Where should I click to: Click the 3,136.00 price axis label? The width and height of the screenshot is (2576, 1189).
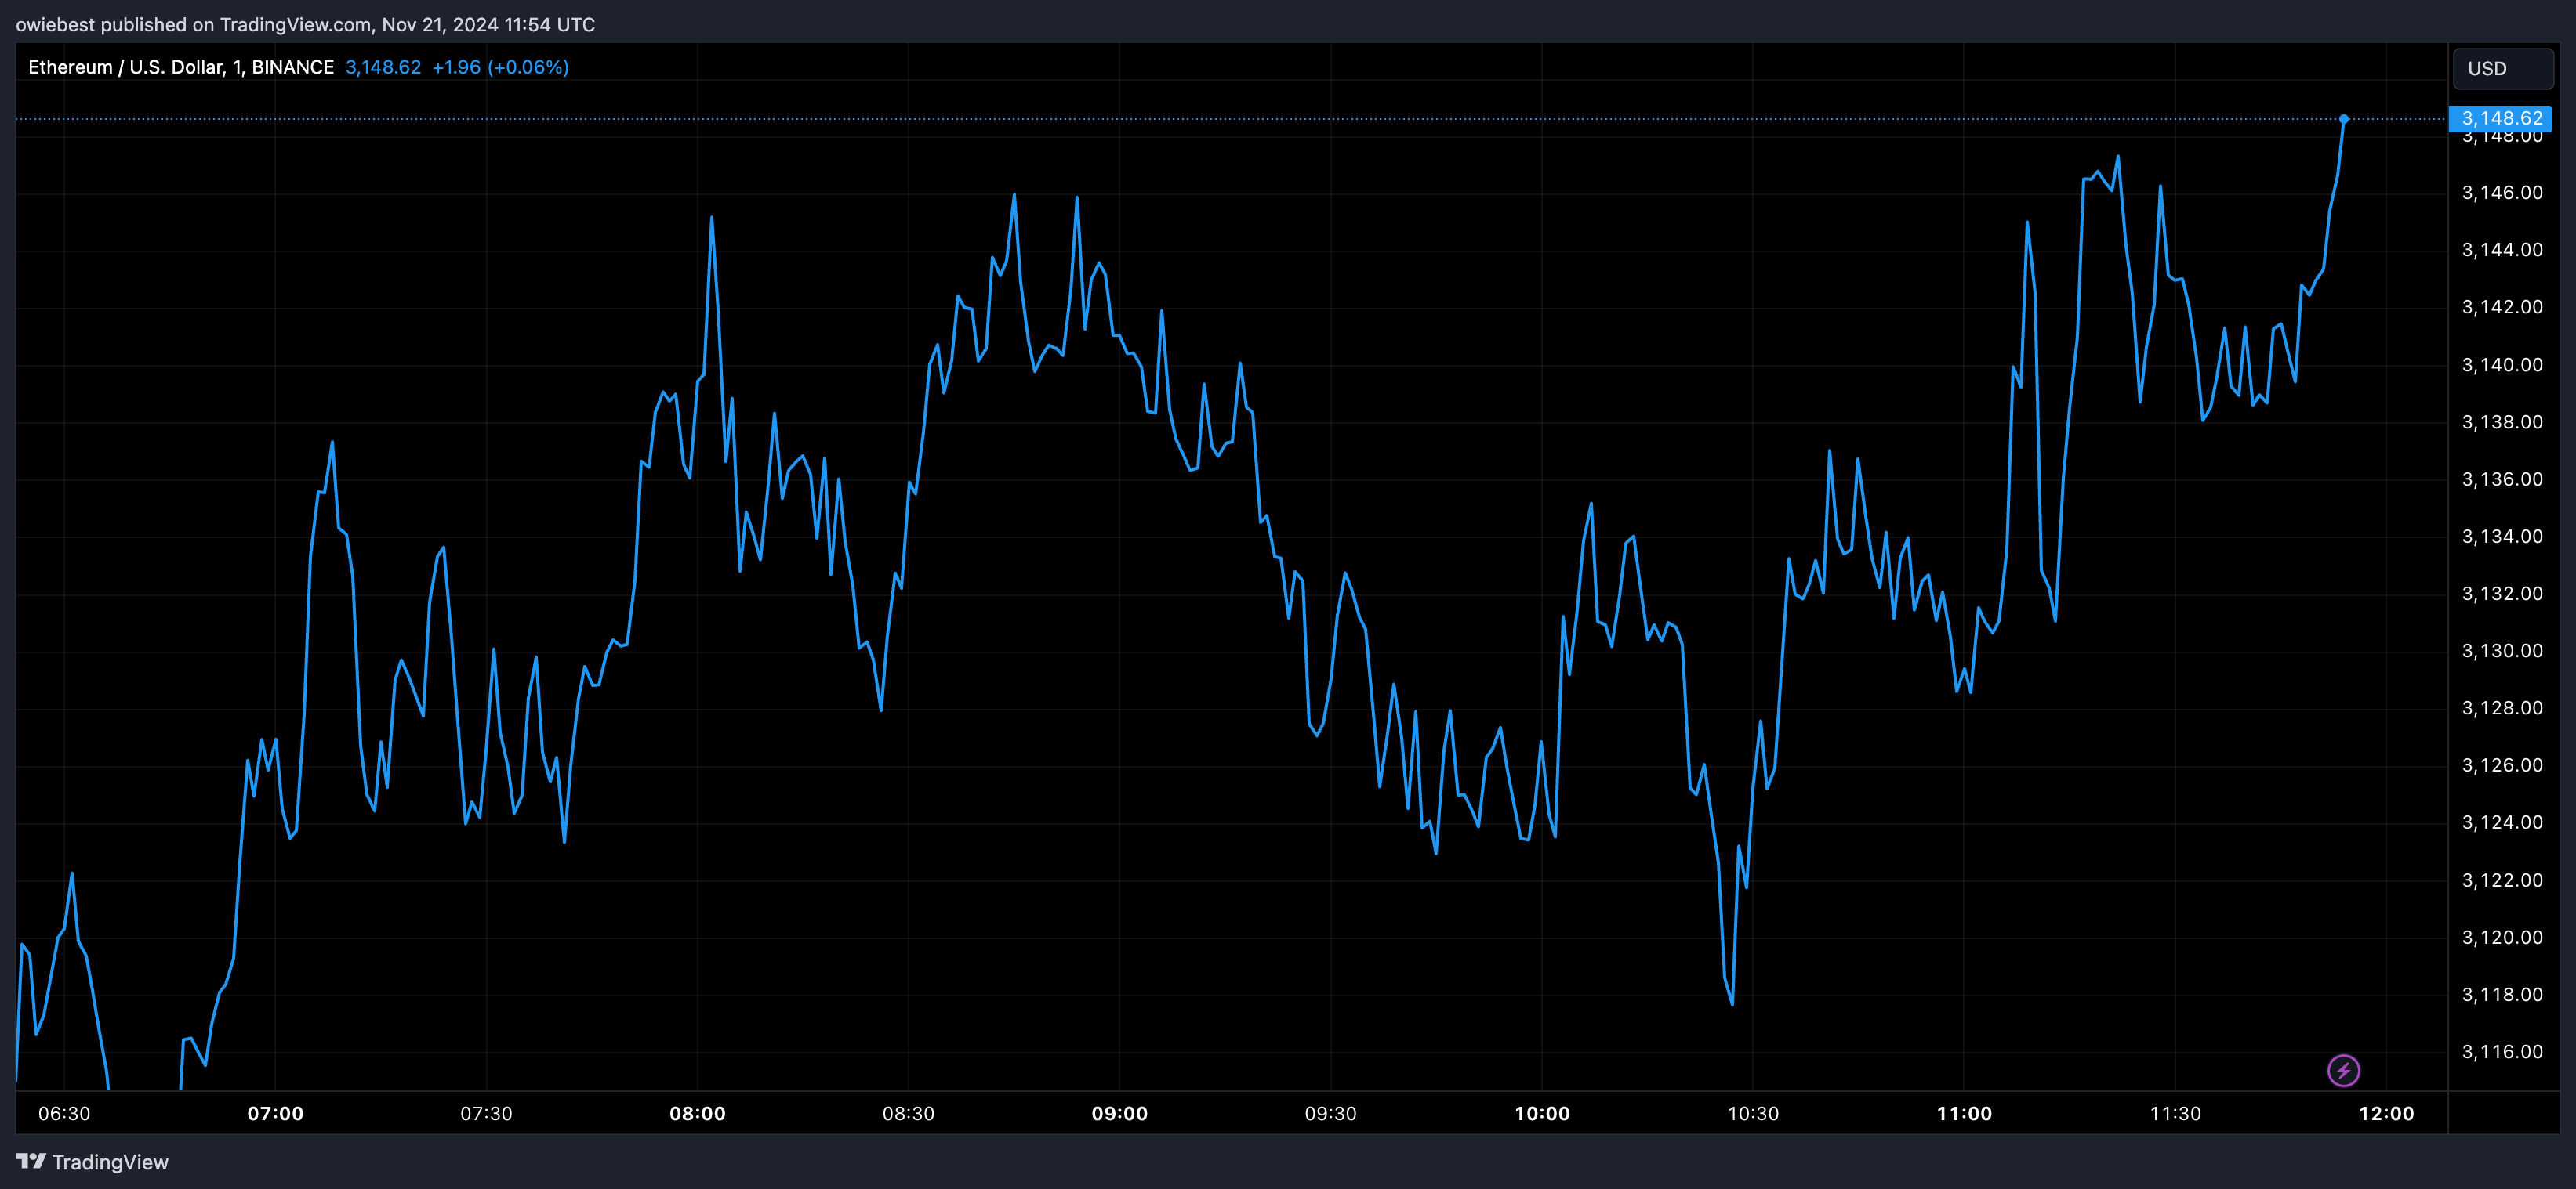2502,479
